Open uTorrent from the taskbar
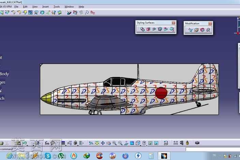This screenshot has height=160, width=240. click(61, 156)
